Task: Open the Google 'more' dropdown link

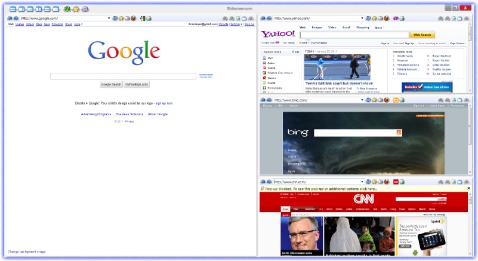Action: [x=78, y=24]
